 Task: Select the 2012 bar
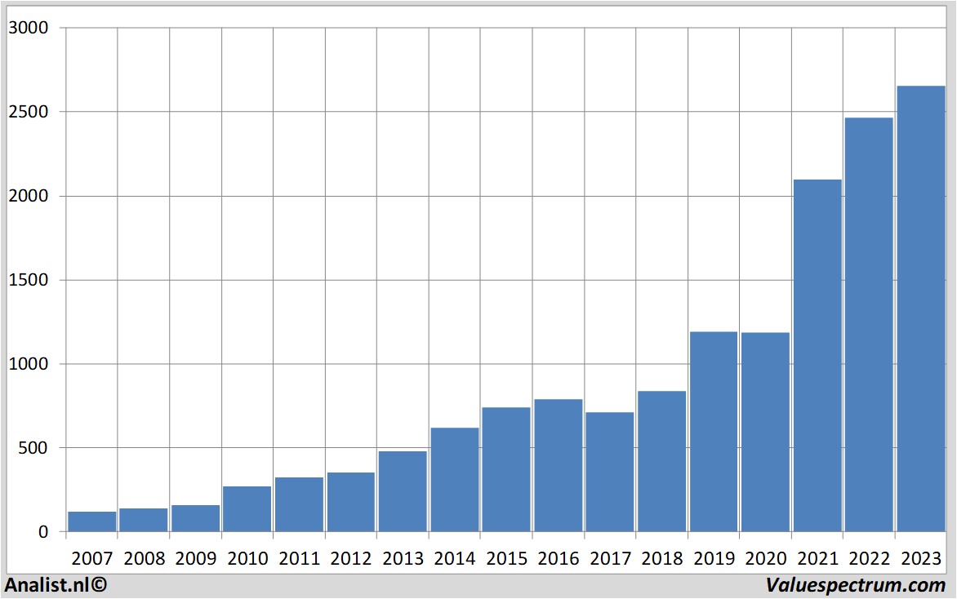[350, 502]
